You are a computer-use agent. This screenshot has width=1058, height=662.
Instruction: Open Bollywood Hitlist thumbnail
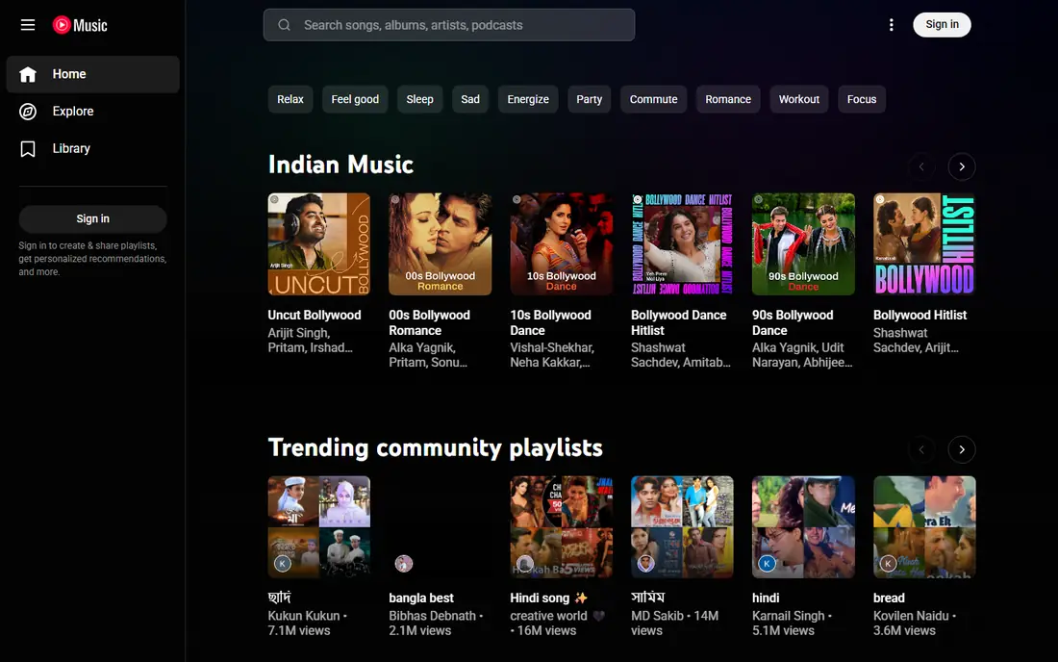pos(924,244)
